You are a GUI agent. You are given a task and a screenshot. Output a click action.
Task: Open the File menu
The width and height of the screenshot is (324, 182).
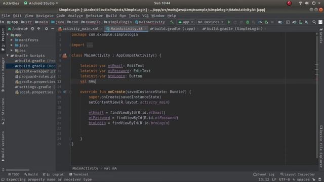coord(6,16)
